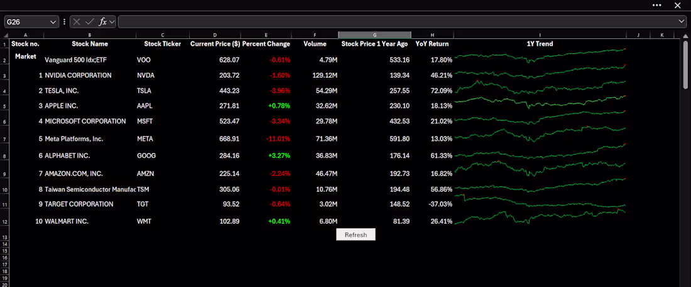Select the 'TARGET CORPORATION' cell

point(79,204)
